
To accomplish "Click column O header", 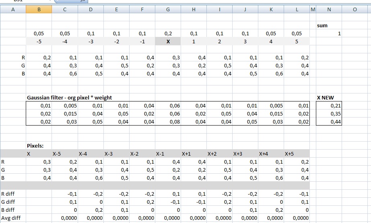I will tap(355, 10).
